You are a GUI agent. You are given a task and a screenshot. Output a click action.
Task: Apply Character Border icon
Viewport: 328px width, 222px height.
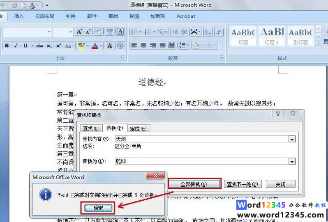(120, 32)
